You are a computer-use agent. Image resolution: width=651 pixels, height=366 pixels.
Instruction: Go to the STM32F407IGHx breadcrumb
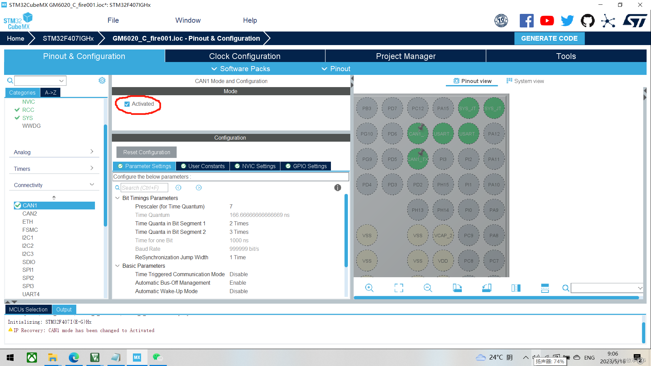(68, 38)
